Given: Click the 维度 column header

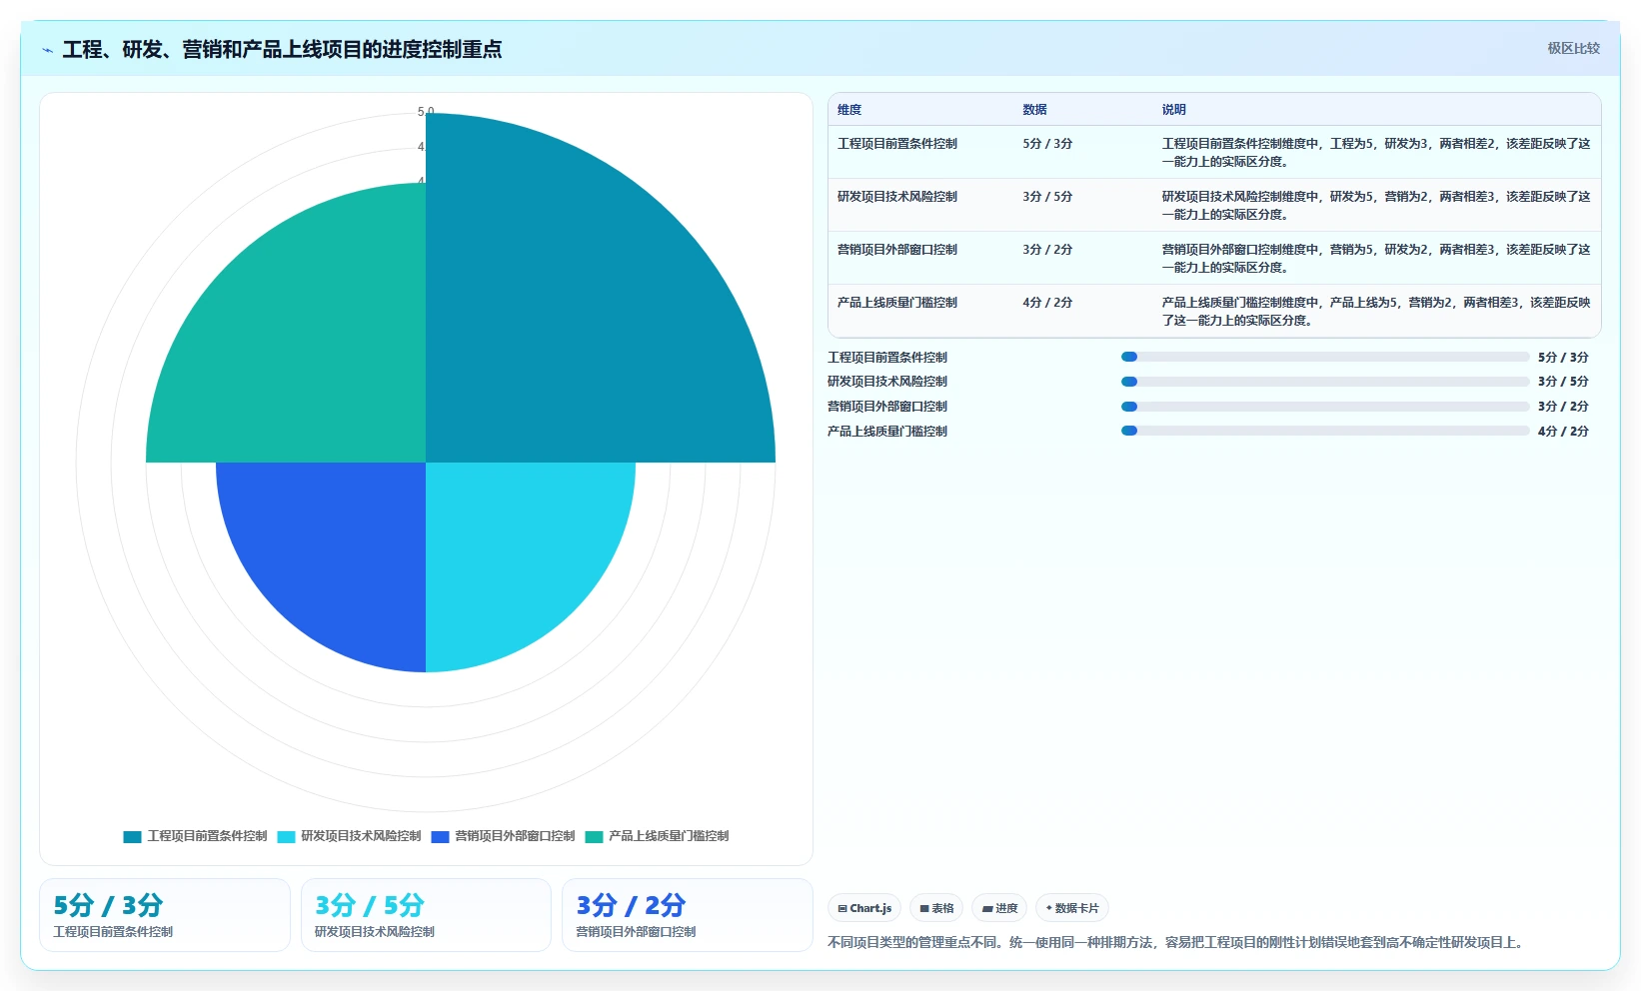Looking at the screenshot, I should 849,110.
